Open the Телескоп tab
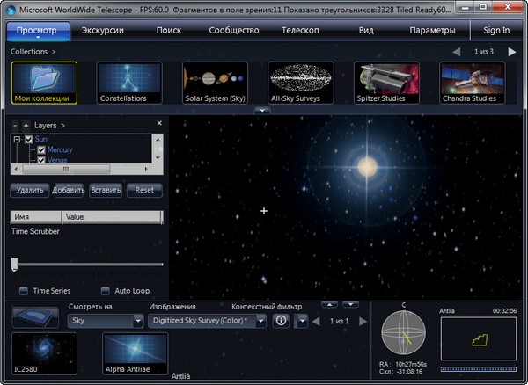The width and height of the screenshot is (528, 385). tap(300, 30)
